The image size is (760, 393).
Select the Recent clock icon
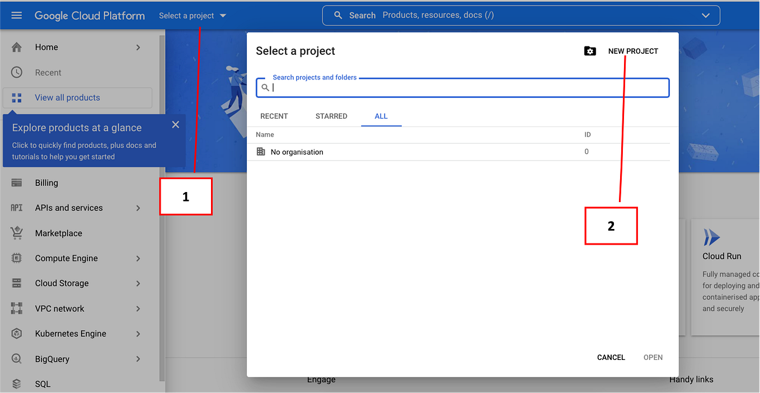pyautogui.click(x=17, y=72)
